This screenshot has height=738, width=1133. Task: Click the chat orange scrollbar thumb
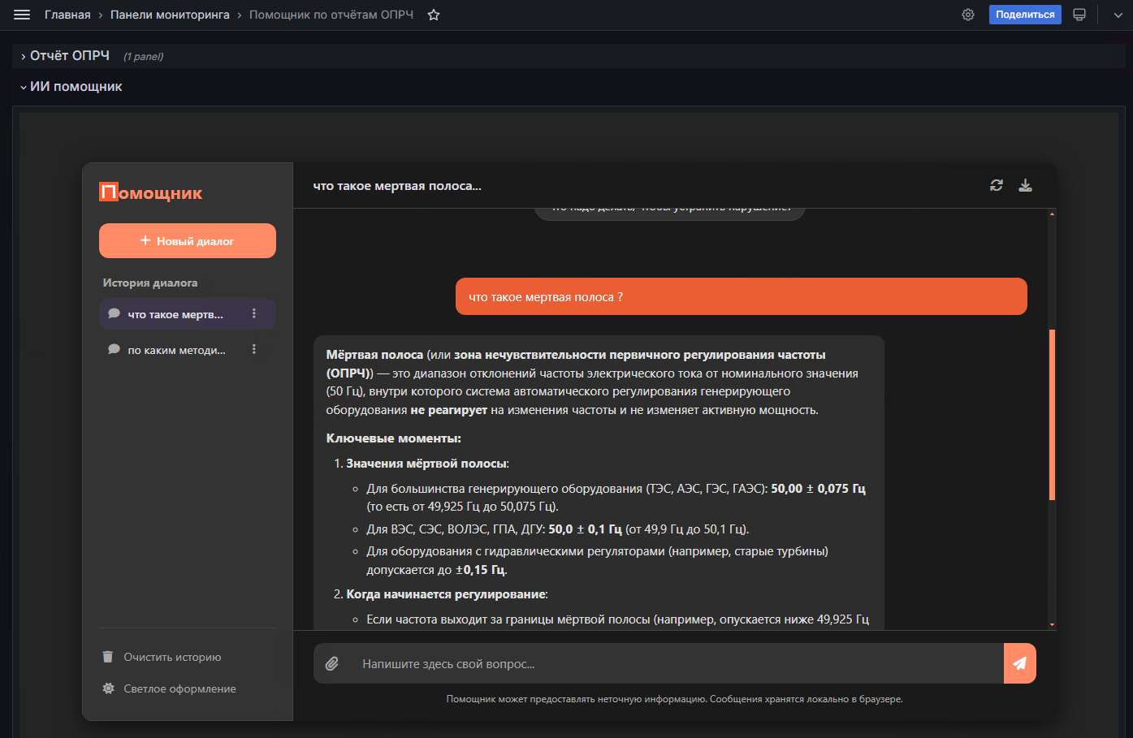pyautogui.click(x=1052, y=414)
